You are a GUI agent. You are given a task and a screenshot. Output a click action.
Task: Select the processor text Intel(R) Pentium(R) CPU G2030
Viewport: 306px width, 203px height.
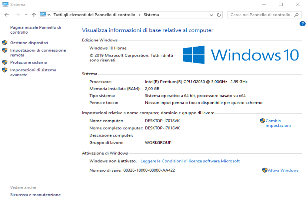tap(174, 82)
